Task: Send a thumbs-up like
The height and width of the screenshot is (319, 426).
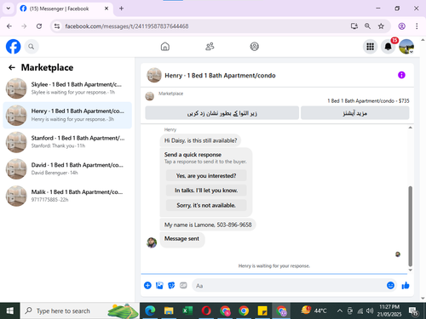Action: (406, 285)
